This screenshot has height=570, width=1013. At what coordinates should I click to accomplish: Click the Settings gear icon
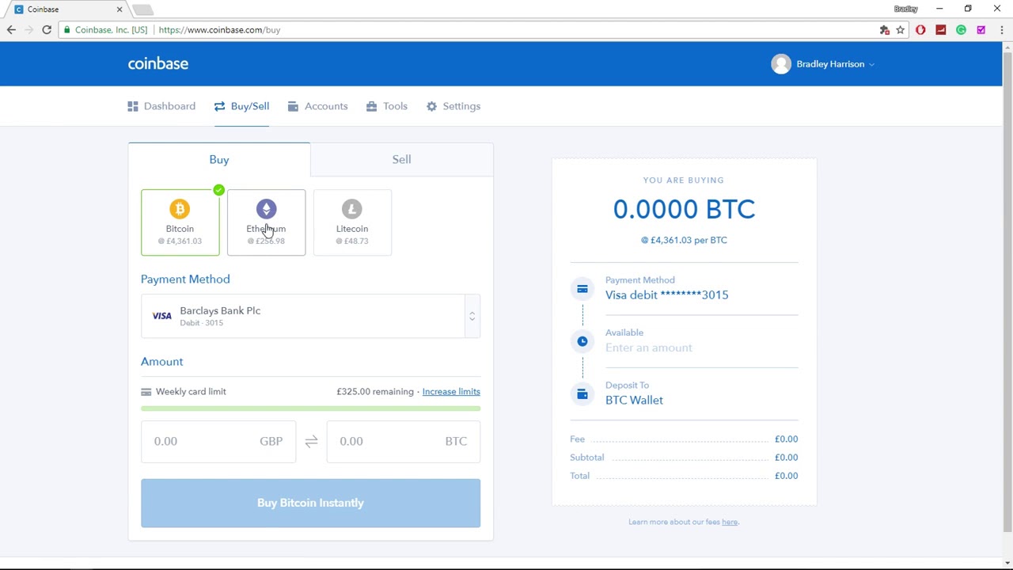tap(431, 106)
